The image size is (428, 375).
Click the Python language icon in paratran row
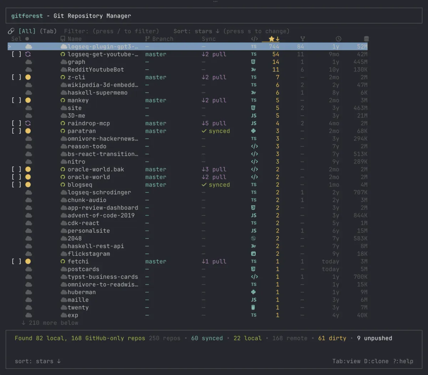tap(253, 131)
